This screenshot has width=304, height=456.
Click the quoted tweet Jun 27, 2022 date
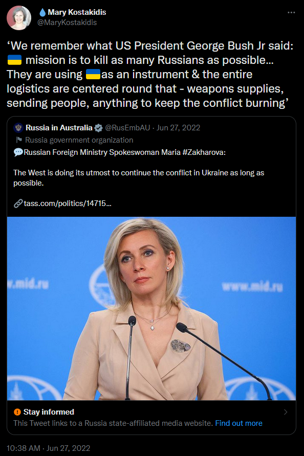[178, 128]
